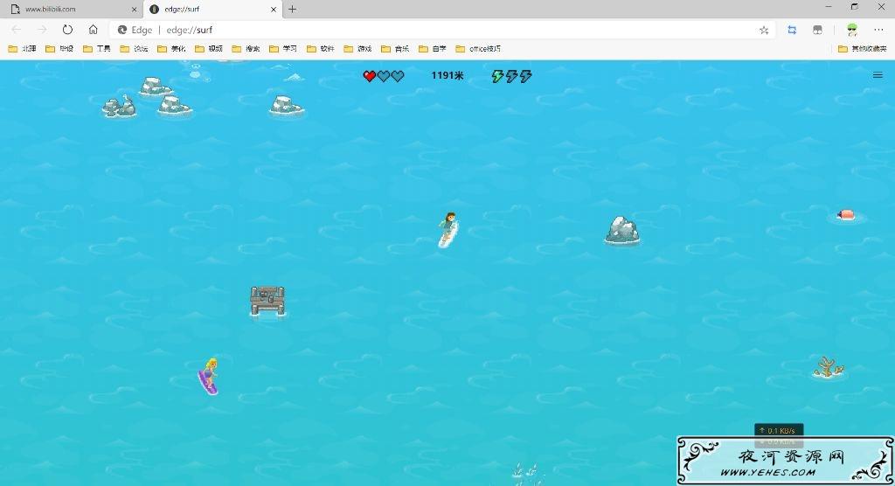Restore down the Edge window

855,7
